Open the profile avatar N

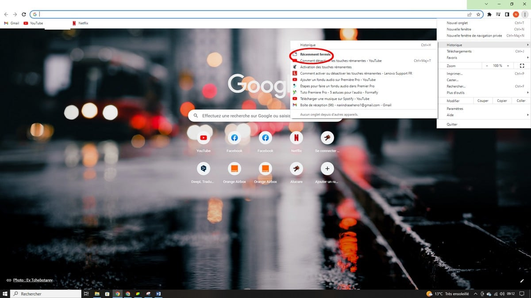[516, 15]
